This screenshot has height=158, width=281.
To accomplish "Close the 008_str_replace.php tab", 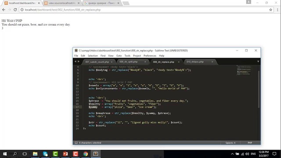I will (x=179, y=62).
